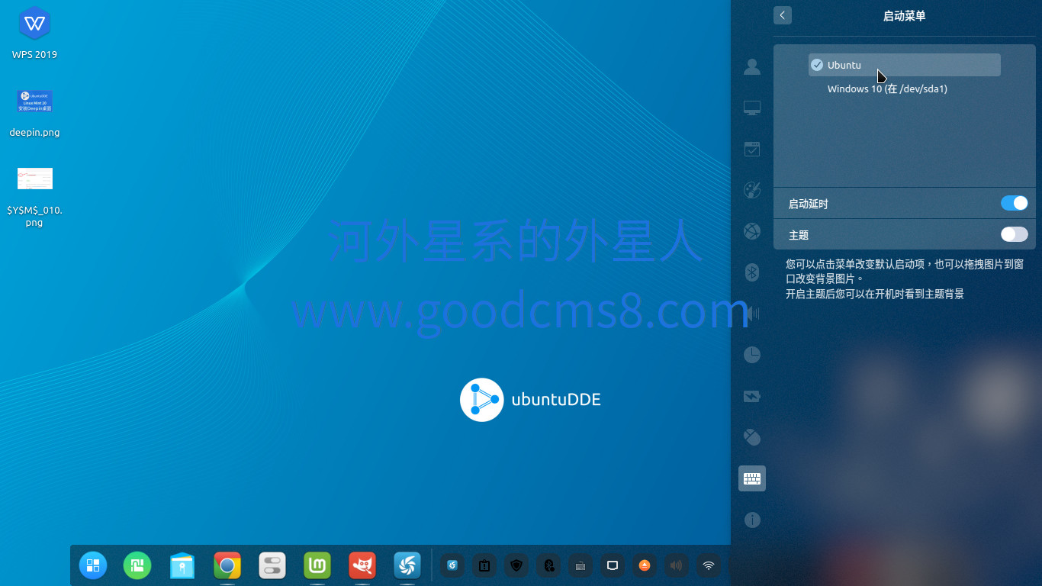Image resolution: width=1042 pixels, height=586 pixels.
Task: Open the clipboard tray icon
Action: [x=484, y=565]
